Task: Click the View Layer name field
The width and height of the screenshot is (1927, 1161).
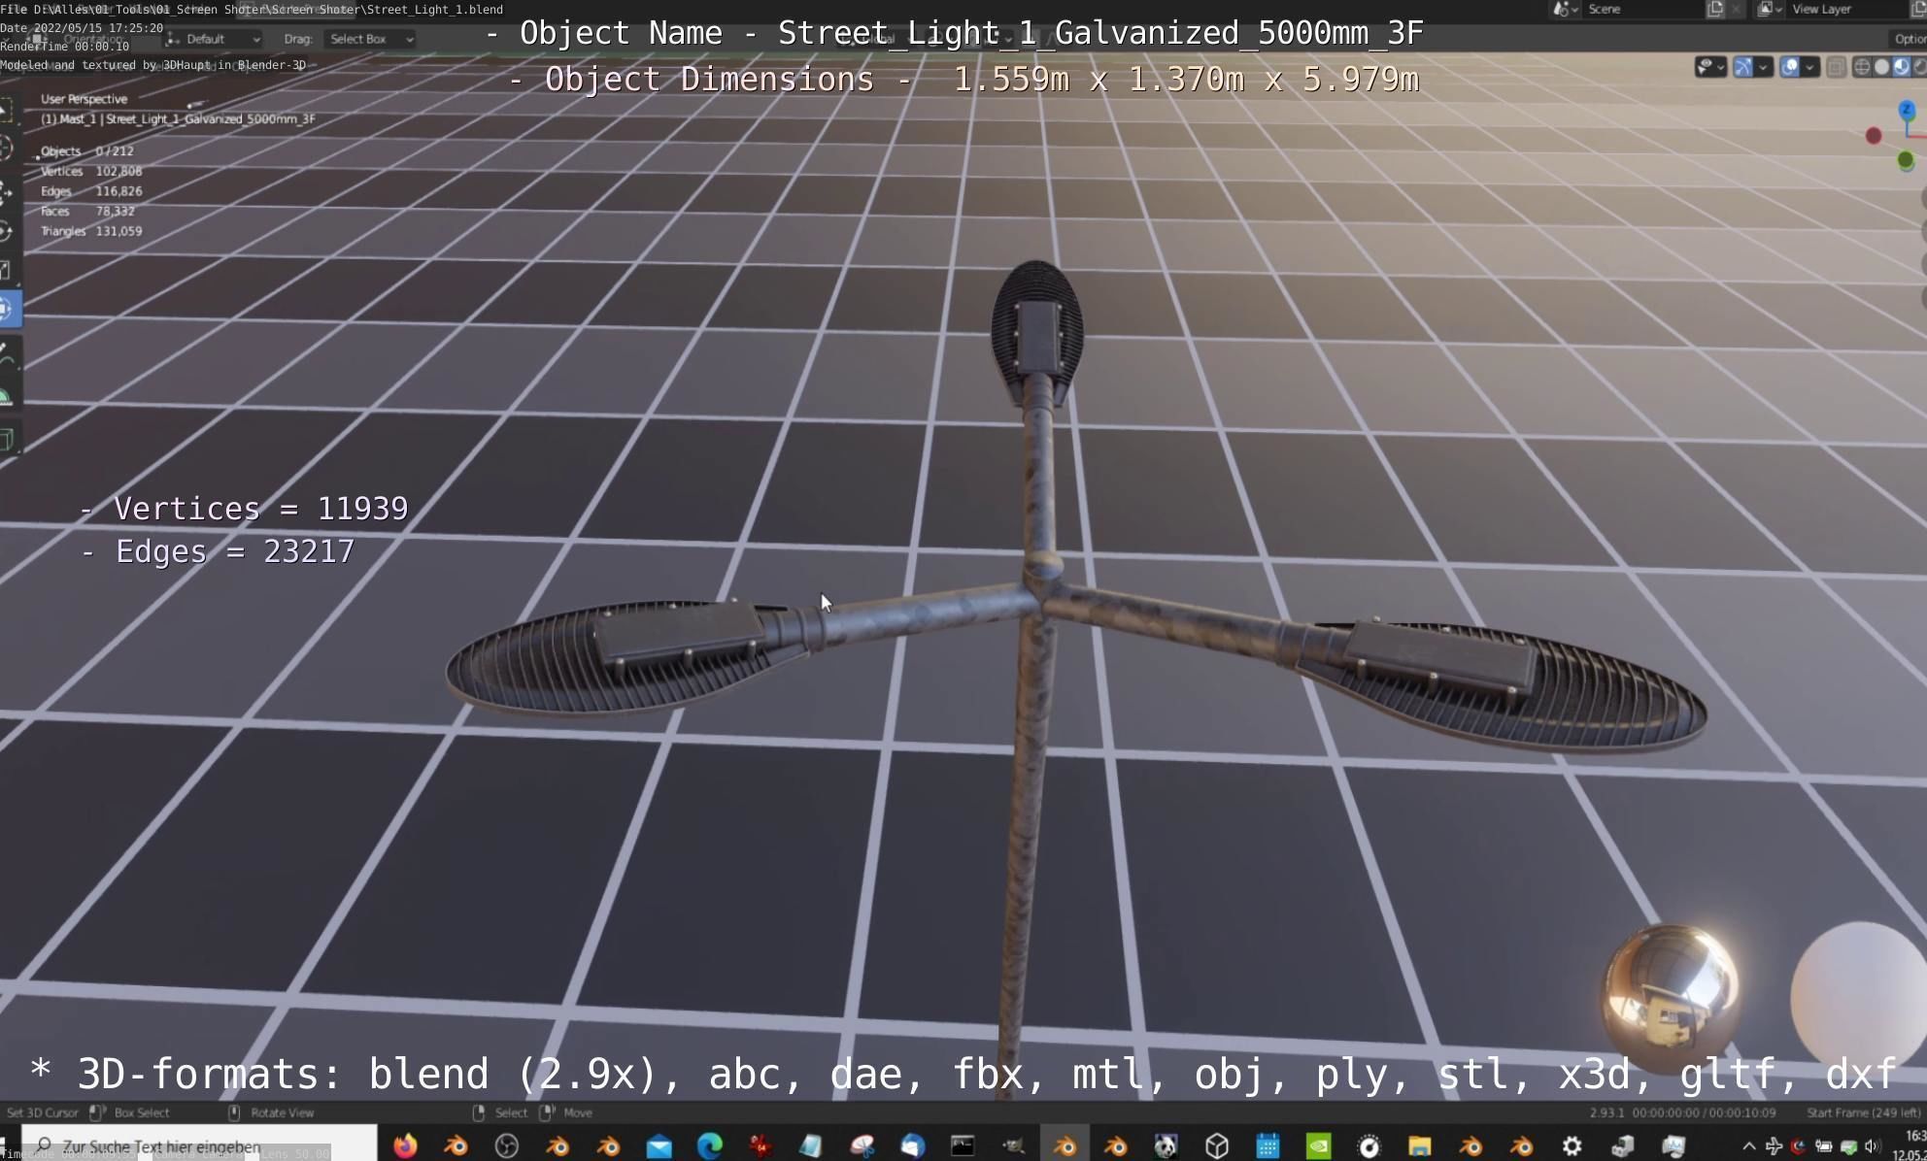Action: pos(1845,9)
